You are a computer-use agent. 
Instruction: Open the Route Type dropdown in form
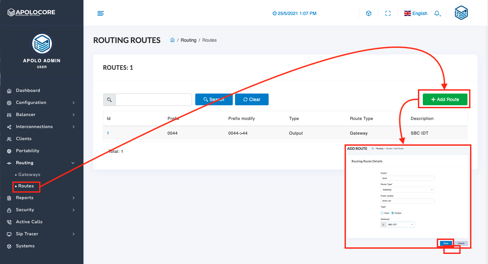click(x=407, y=190)
